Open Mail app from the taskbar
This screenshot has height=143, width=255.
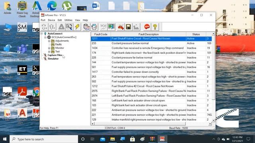[x=103, y=139]
